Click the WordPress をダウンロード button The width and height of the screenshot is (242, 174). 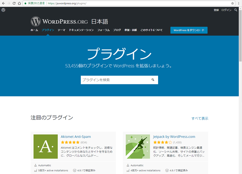coord(189,30)
